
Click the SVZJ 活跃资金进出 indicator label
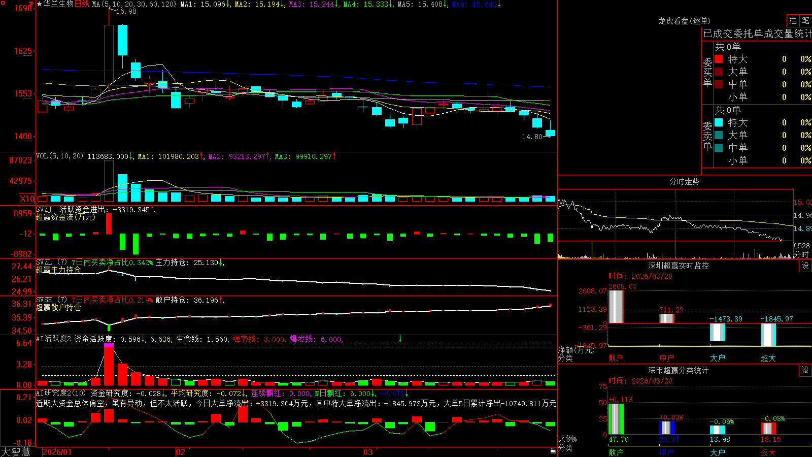click(94, 209)
